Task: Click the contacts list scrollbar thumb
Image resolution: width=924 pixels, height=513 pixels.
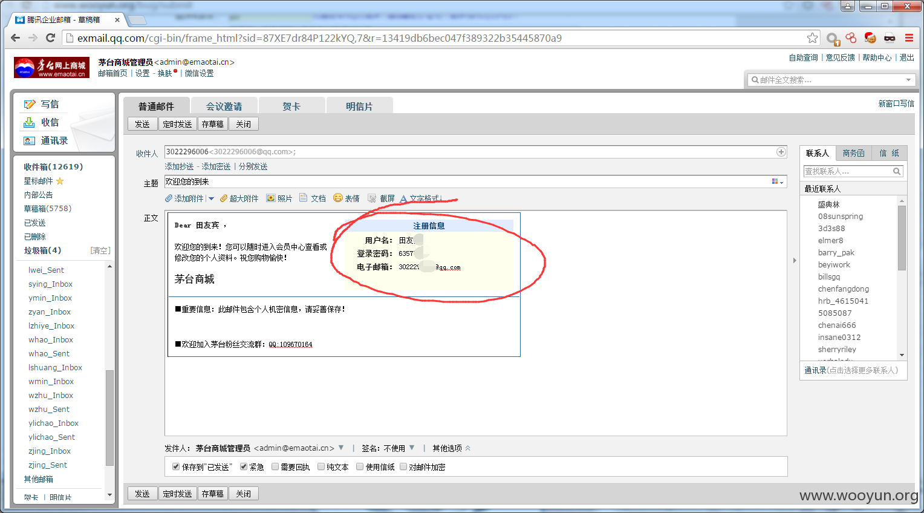Action: pos(902,238)
